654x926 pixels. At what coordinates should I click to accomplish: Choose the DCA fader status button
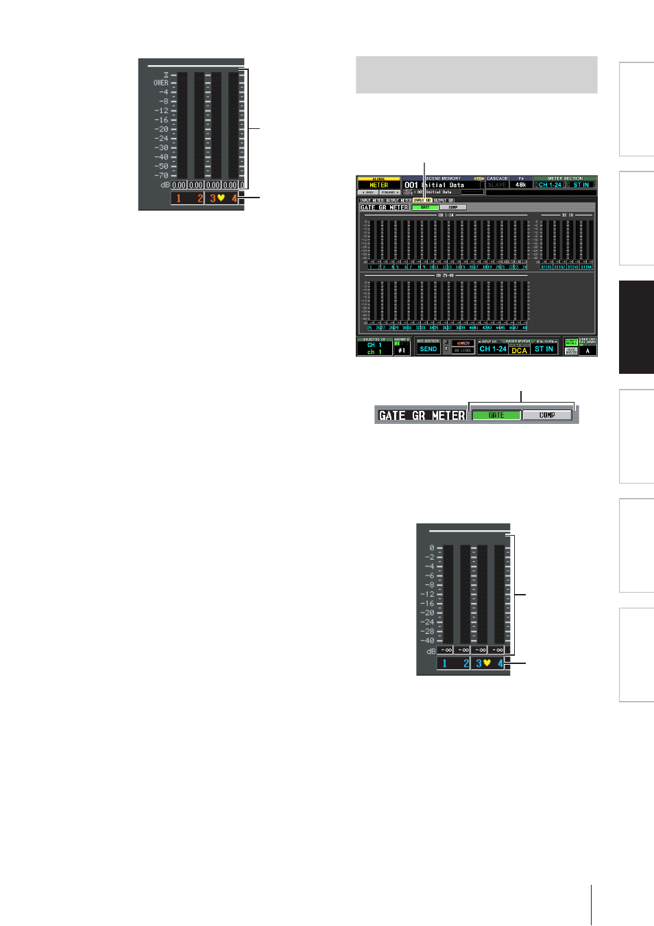pyautogui.click(x=520, y=350)
